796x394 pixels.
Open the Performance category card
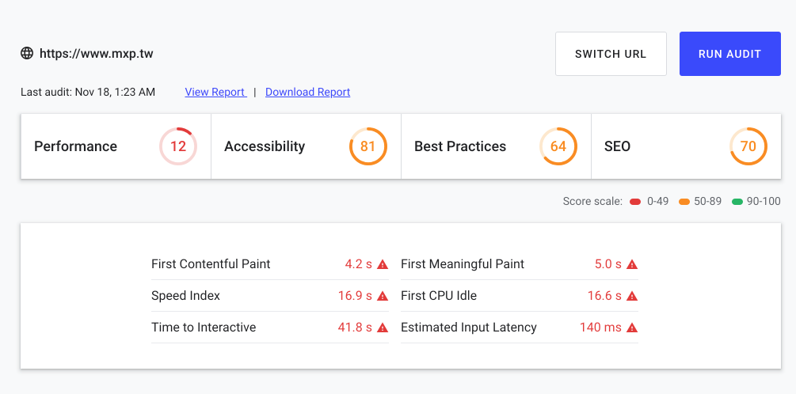116,146
